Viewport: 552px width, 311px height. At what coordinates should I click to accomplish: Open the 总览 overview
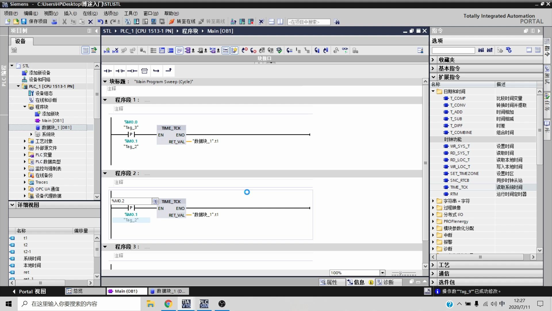pos(85,291)
